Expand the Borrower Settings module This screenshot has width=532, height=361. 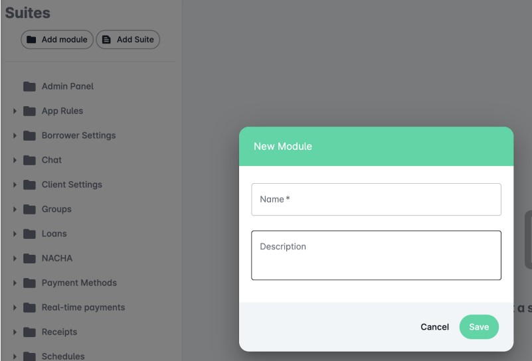(x=15, y=135)
